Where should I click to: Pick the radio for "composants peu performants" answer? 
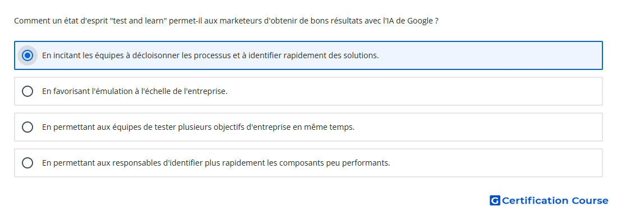[27, 163]
